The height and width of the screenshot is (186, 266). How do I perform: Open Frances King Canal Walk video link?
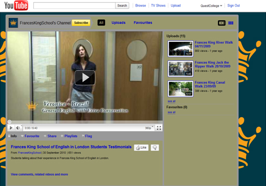pyautogui.click(x=210, y=84)
